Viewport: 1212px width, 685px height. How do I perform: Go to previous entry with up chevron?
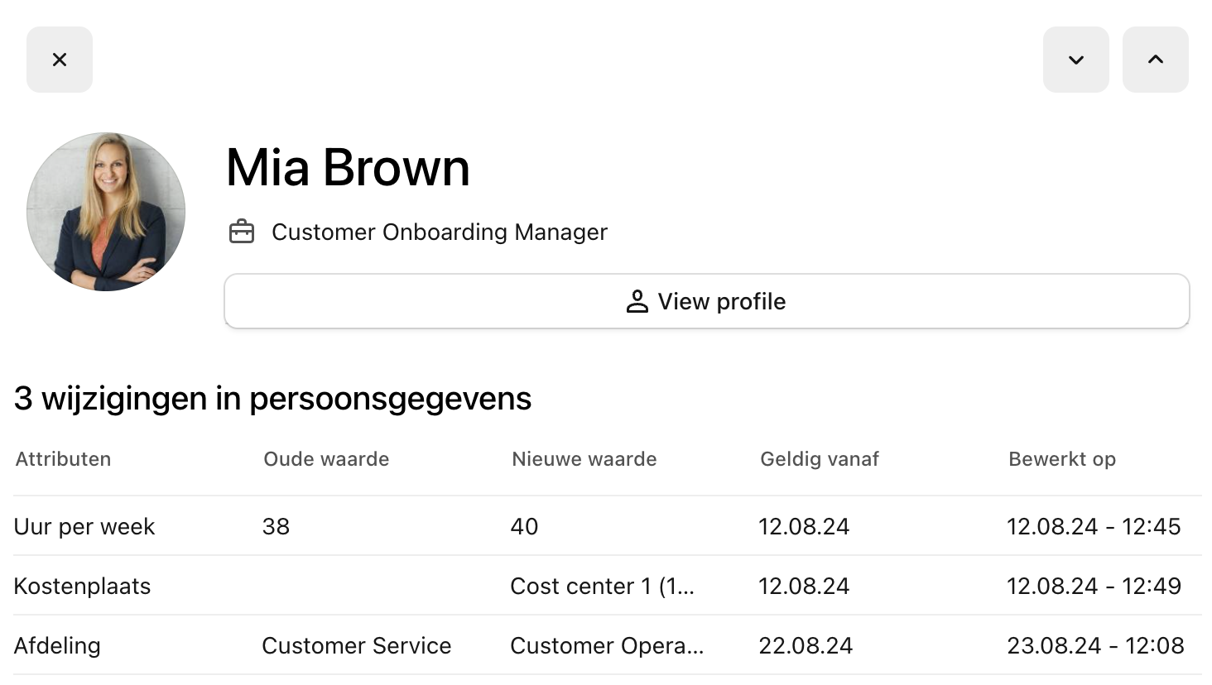pos(1155,60)
